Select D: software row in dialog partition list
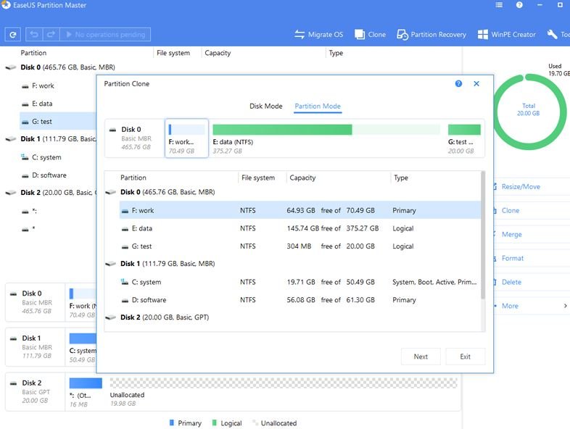This screenshot has height=429, width=570. 300,300
